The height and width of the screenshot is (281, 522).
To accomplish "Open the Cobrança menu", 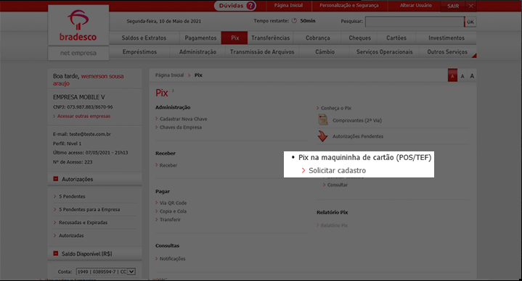I will [317, 38].
